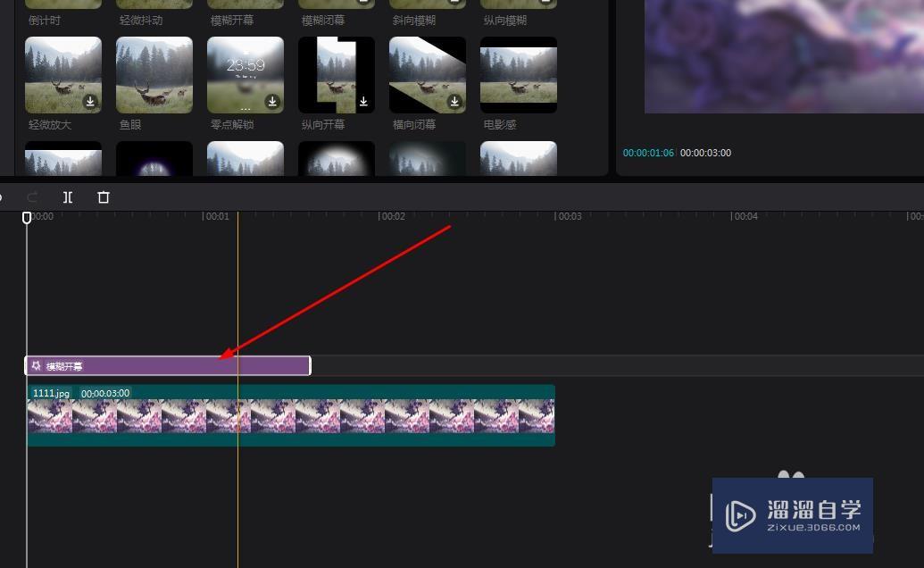Screen dimensions: 924x568
Task: Click the greyed redo arrow icon
Action: pyautogui.click(x=32, y=197)
